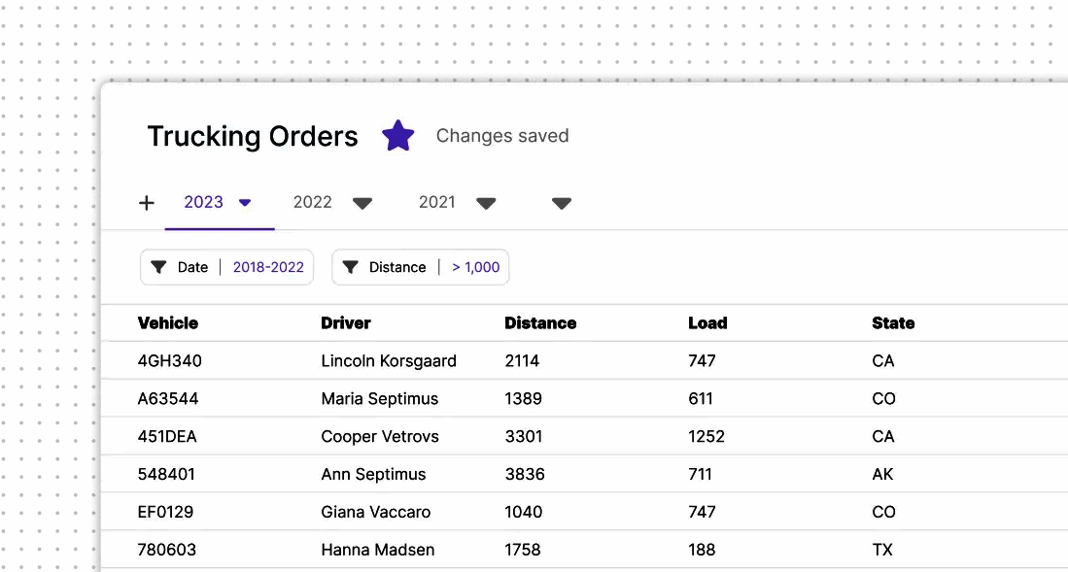Sort by the Driver column header

(346, 323)
